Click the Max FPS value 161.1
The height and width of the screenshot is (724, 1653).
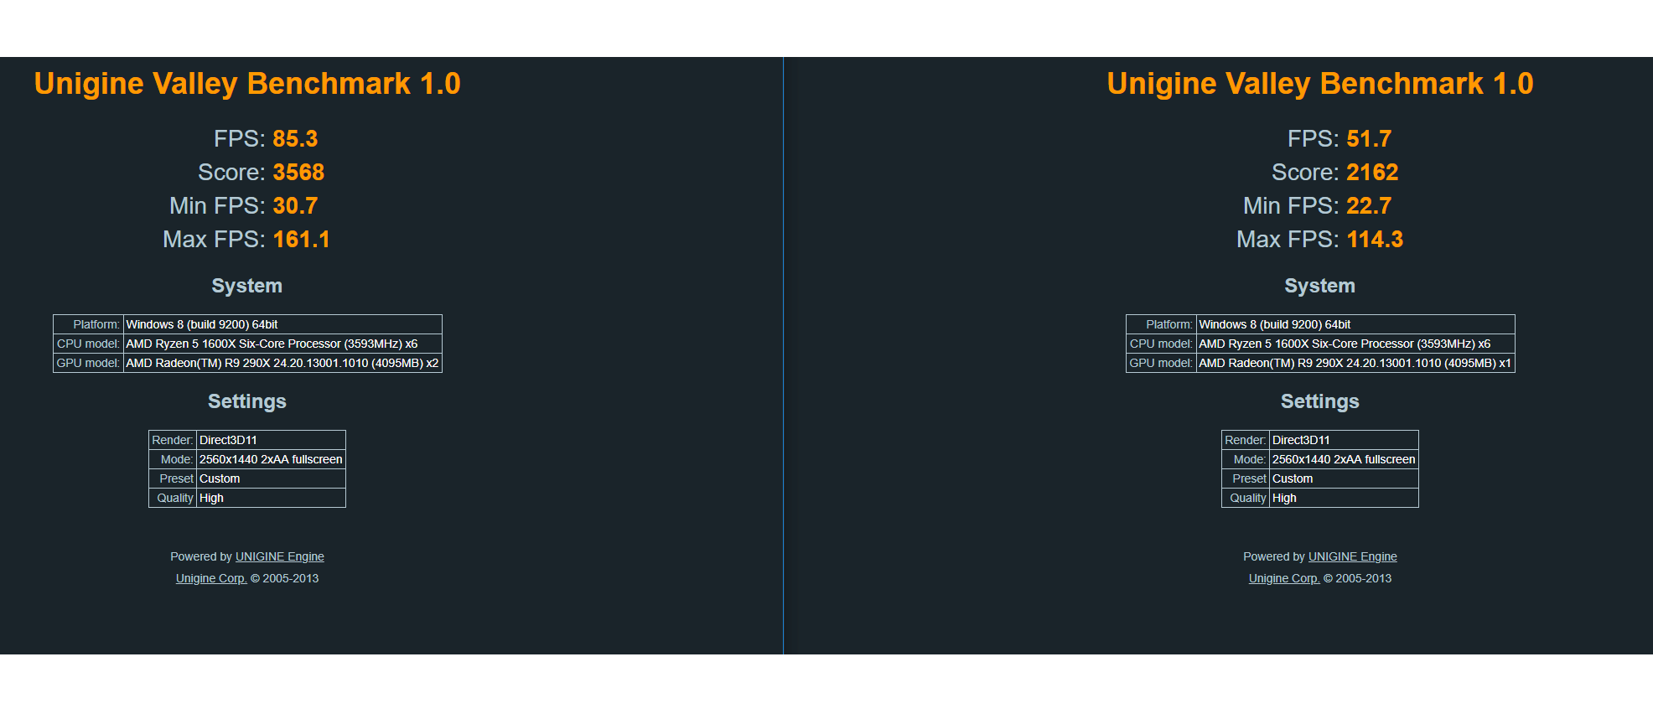[301, 239]
